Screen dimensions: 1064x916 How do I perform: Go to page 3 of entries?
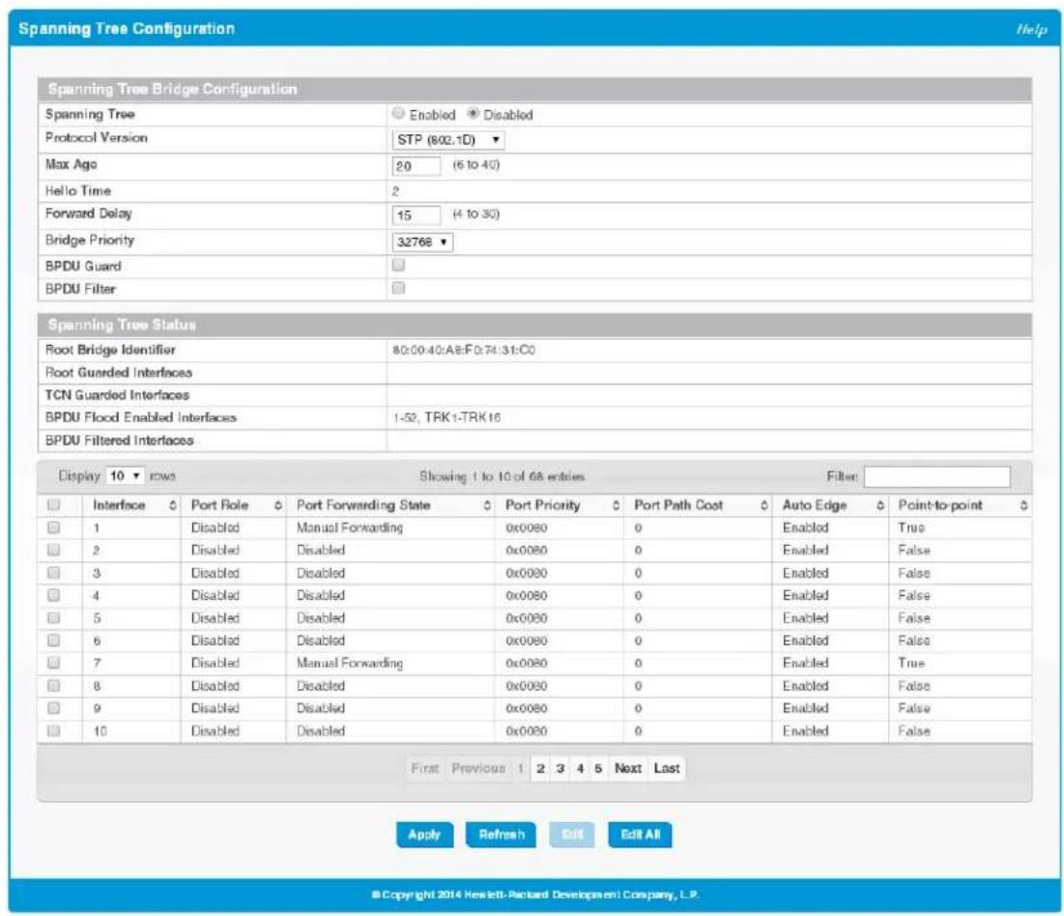[560, 769]
